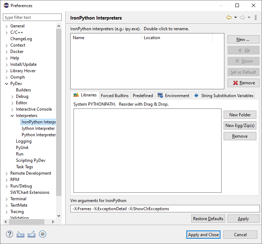Click the New Folder button

[x=240, y=115]
